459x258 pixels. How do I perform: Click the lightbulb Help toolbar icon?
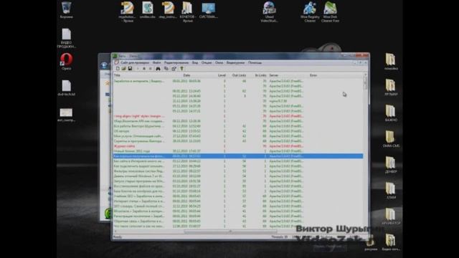(181, 69)
